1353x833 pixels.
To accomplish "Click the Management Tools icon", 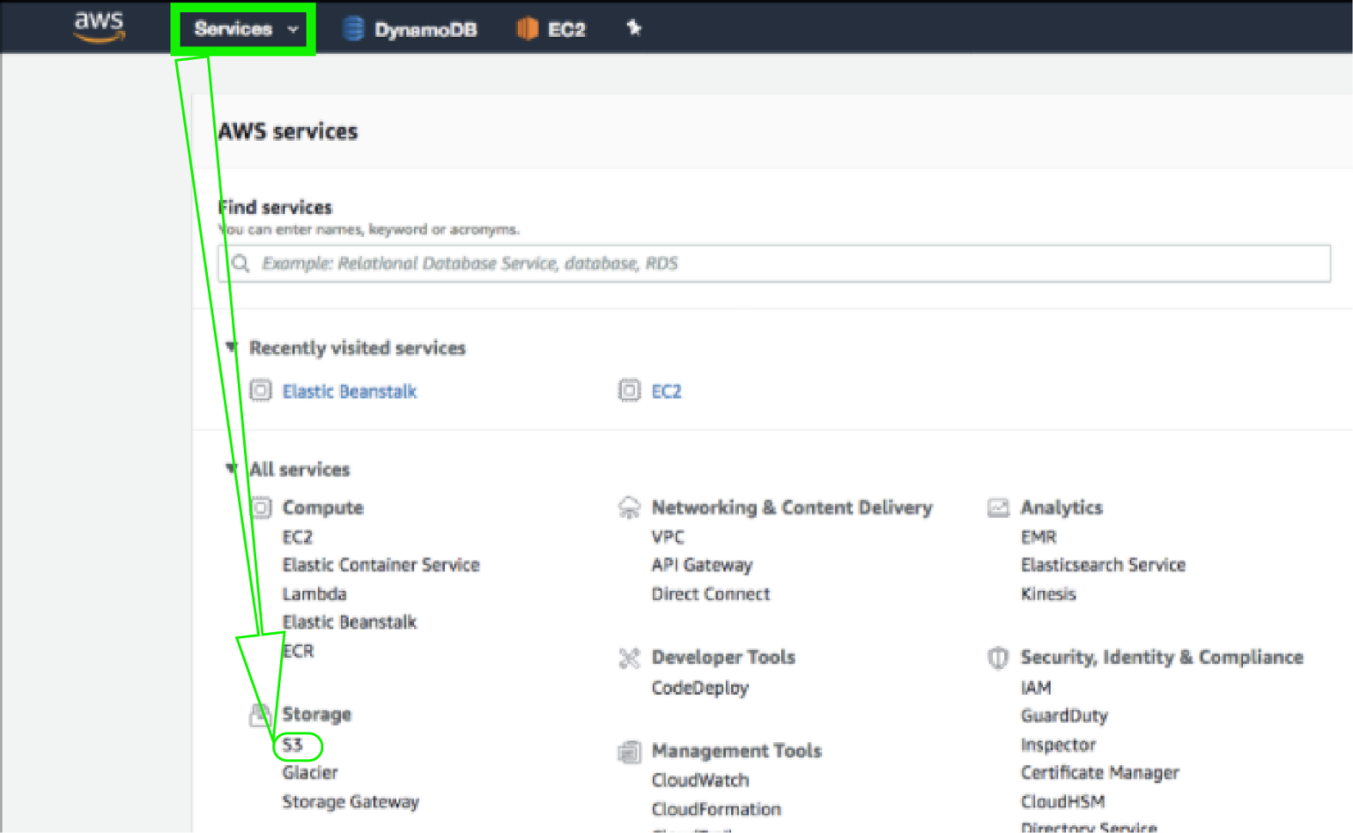I will pyautogui.click(x=629, y=752).
